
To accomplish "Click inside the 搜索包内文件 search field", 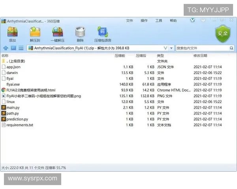I will [x=201, y=48].
